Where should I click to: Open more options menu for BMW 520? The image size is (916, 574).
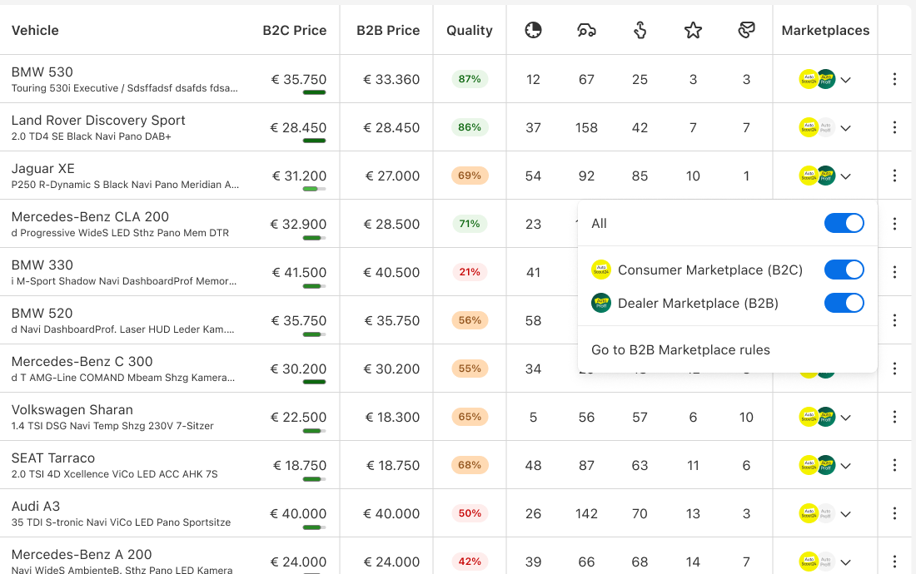coord(894,321)
